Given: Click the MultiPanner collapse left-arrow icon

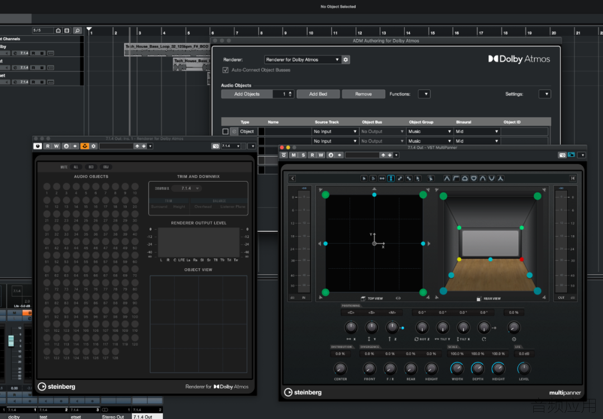Looking at the screenshot, I should (292, 179).
